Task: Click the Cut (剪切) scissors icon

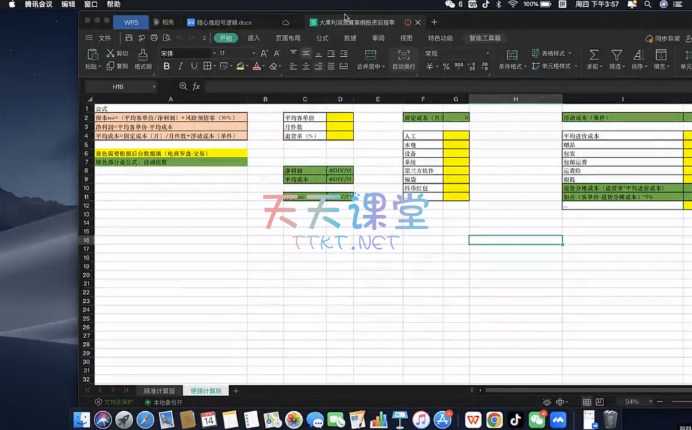Action: pyautogui.click(x=110, y=53)
